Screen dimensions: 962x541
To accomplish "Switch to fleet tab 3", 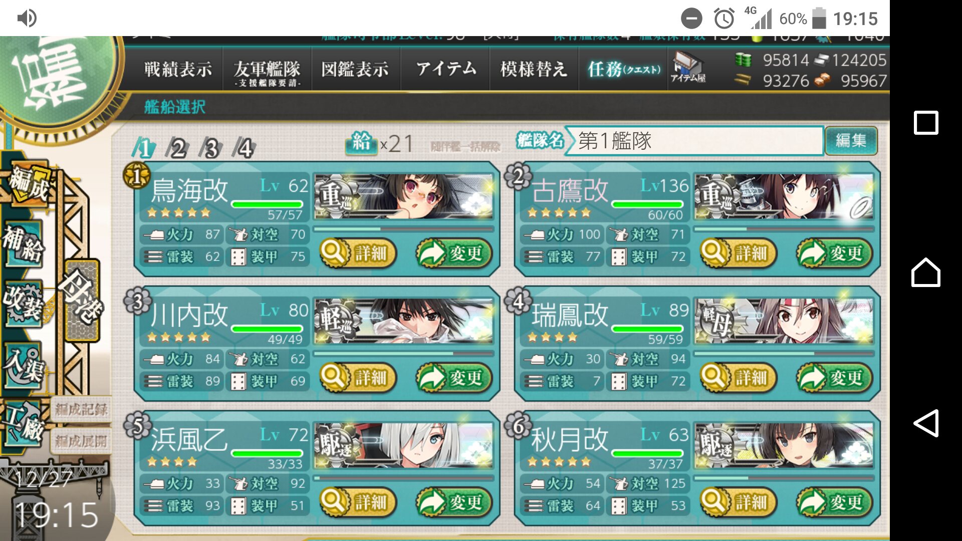I will pyautogui.click(x=211, y=148).
